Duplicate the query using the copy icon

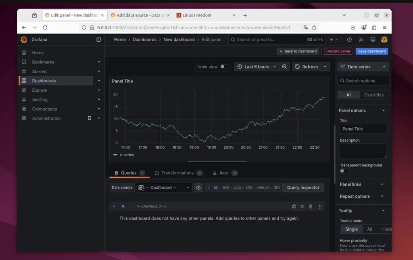(294, 206)
